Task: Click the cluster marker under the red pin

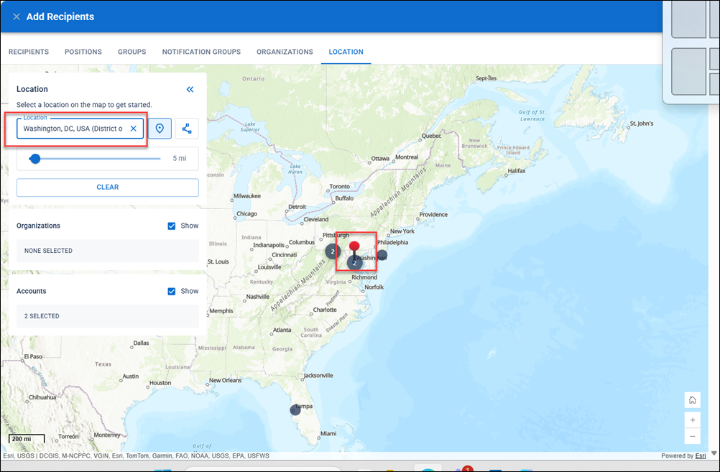Action: pos(354,263)
